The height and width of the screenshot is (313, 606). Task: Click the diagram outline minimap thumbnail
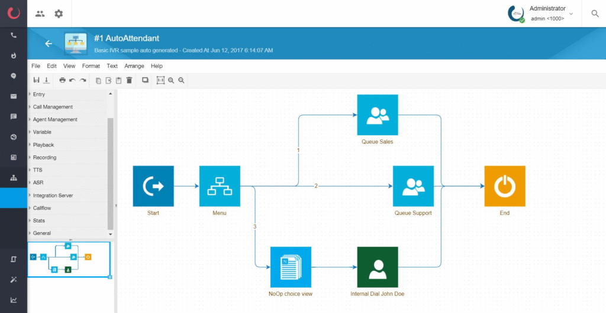(69, 259)
